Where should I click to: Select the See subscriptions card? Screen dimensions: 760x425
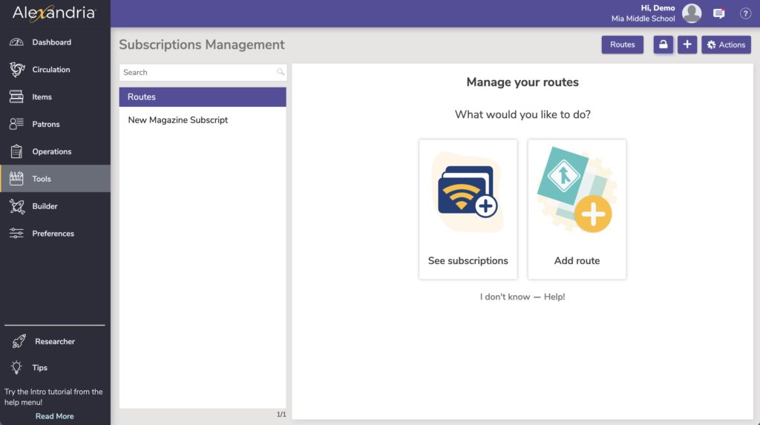click(468, 209)
